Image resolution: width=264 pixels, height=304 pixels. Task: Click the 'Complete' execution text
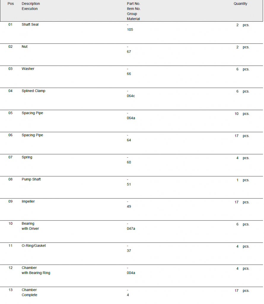click(x=29, y=295)
